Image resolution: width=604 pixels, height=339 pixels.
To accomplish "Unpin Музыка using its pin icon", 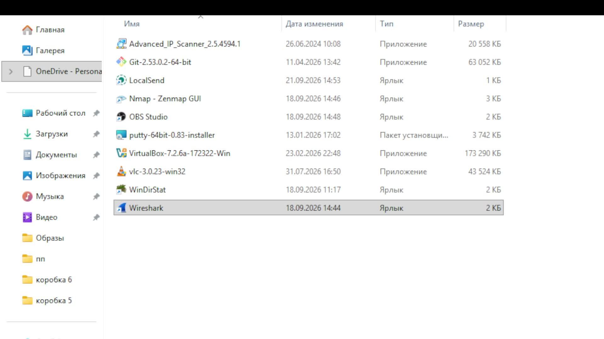I will pyautogui.click(x=96, y=196).
